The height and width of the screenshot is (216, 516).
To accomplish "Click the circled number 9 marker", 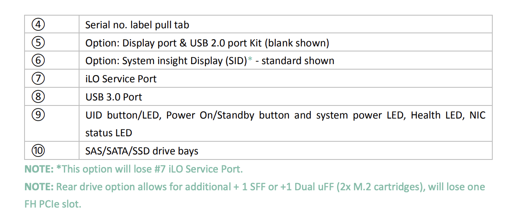I will 38,115.
